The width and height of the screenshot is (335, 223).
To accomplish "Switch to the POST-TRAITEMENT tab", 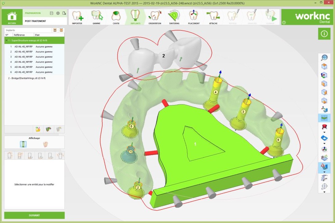I will coord(35,21).
